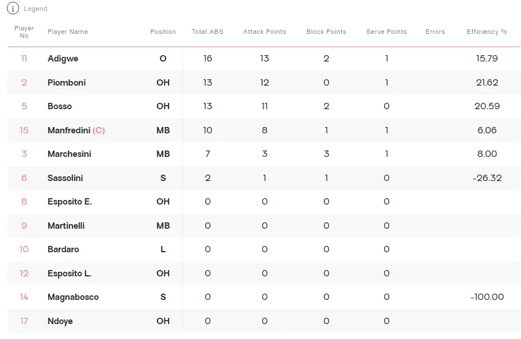Sort table by Player Name header
Viewport: 521px width, 339px height.
point(68,32)
